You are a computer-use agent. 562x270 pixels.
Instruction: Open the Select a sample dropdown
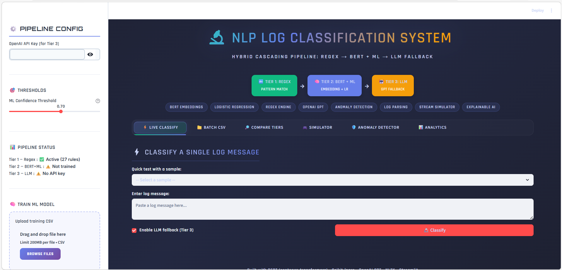coord(332,180)
